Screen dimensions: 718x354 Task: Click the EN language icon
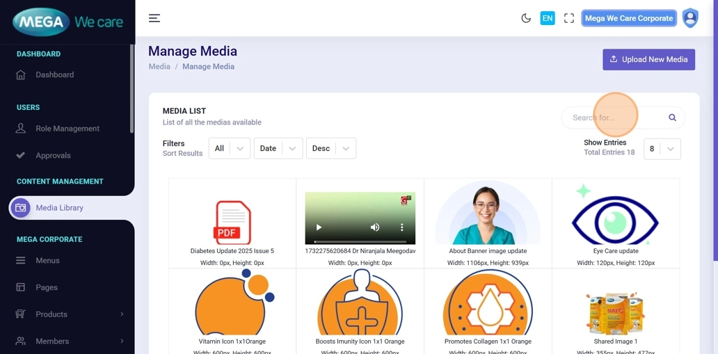pyautogui.click(x=548, y=18)
